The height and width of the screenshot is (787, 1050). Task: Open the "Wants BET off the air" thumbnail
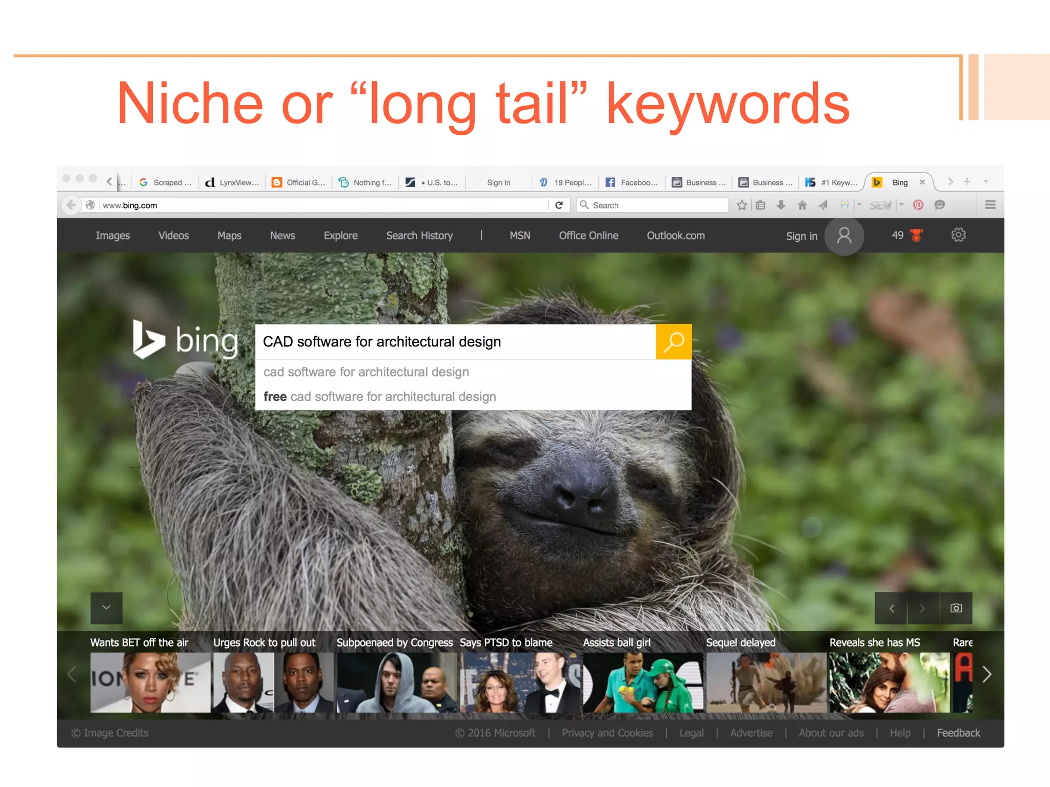150,682
